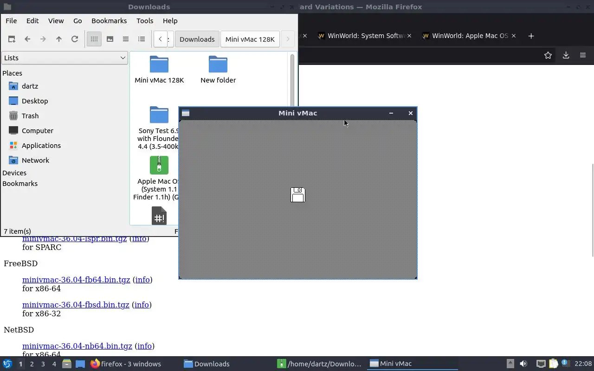Bookmark this page with the star icon
The height and width of the screenshot is (371, 594).
548,55
